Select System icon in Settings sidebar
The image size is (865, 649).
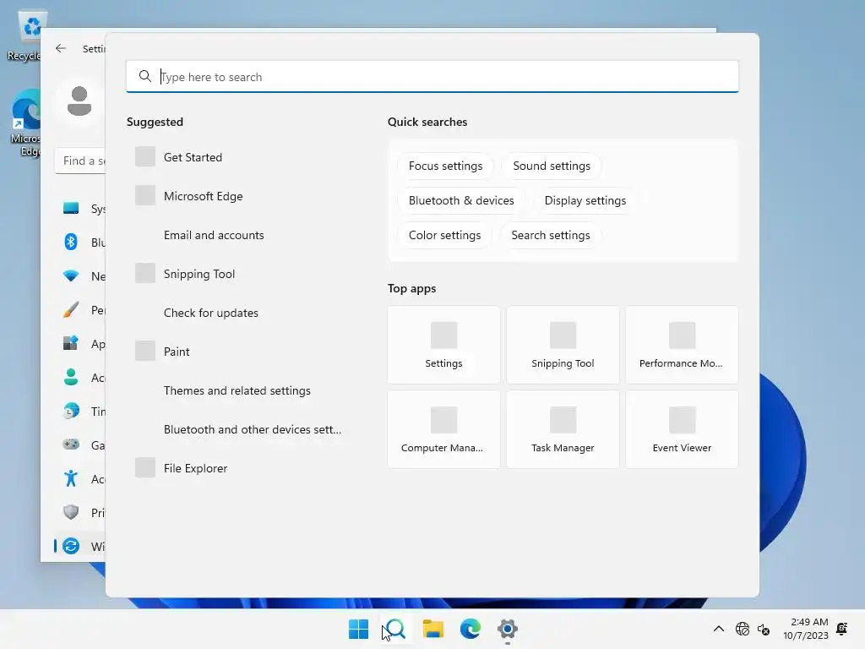(x=71, y=208)
